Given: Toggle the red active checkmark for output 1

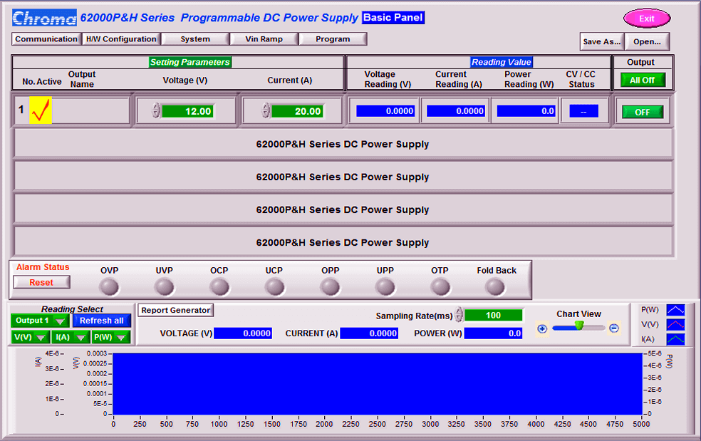Looking at the screenshot, I should (41, 110).
